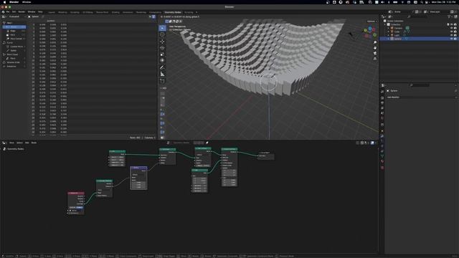Disable render for Camera in outliner
Viewport: 459px width, 258px height.
pos(455,28)
